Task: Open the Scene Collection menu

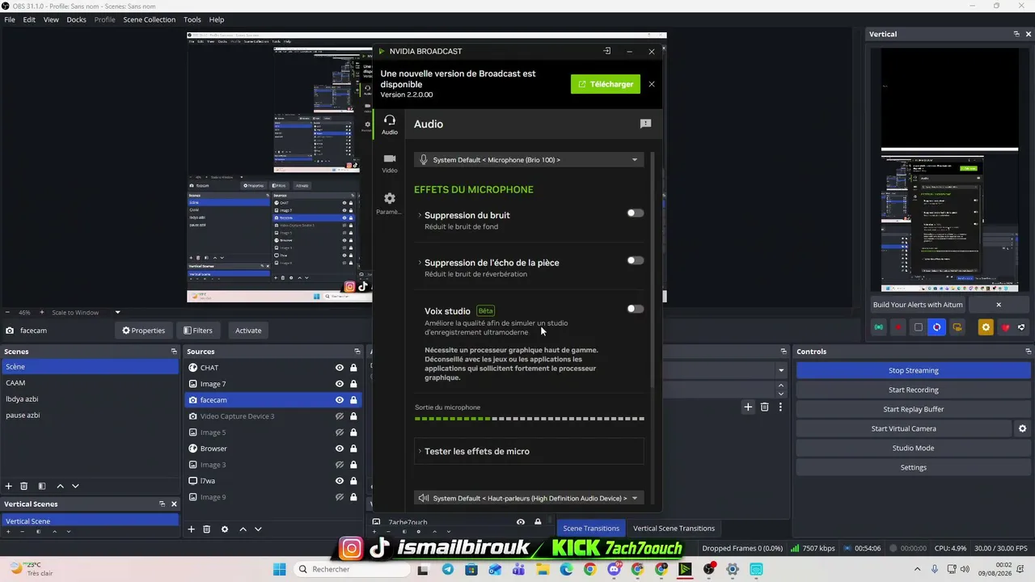Action: [150, 19]
